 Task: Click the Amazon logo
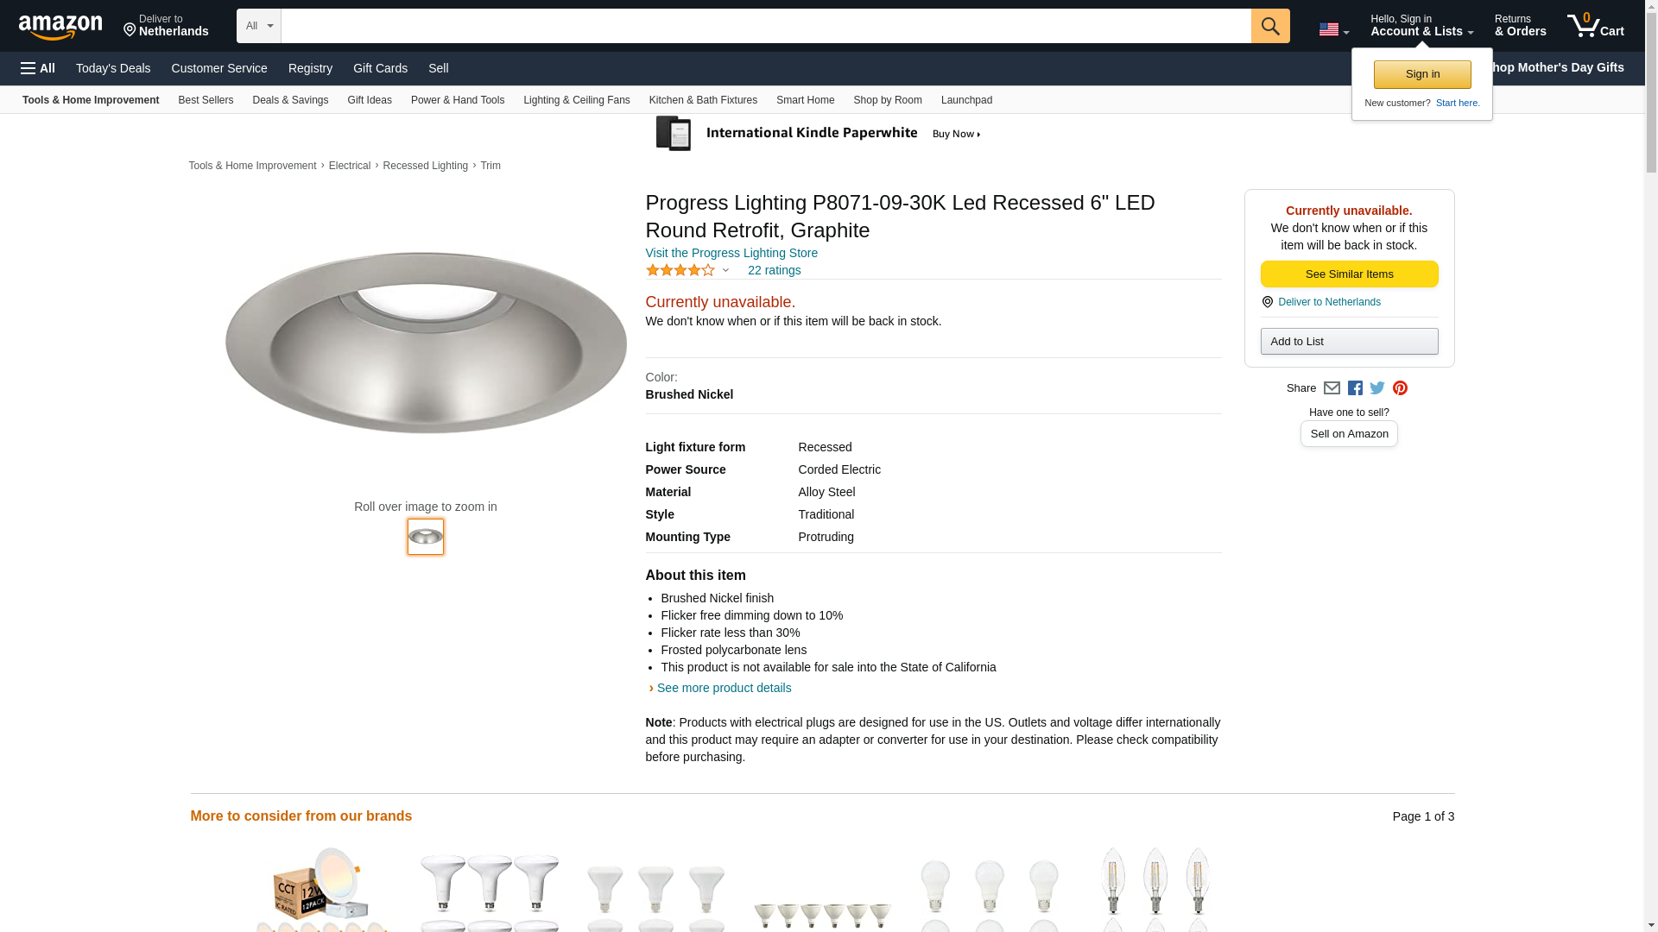coord(60,28)
